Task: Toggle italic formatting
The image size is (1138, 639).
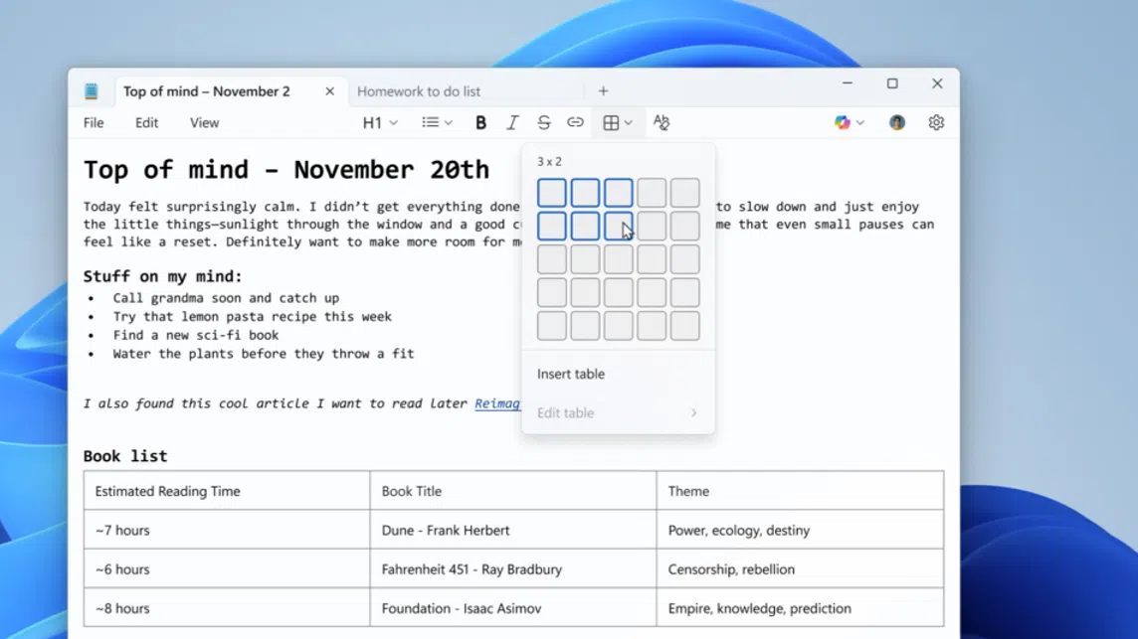Action: [x=512, y=123]
